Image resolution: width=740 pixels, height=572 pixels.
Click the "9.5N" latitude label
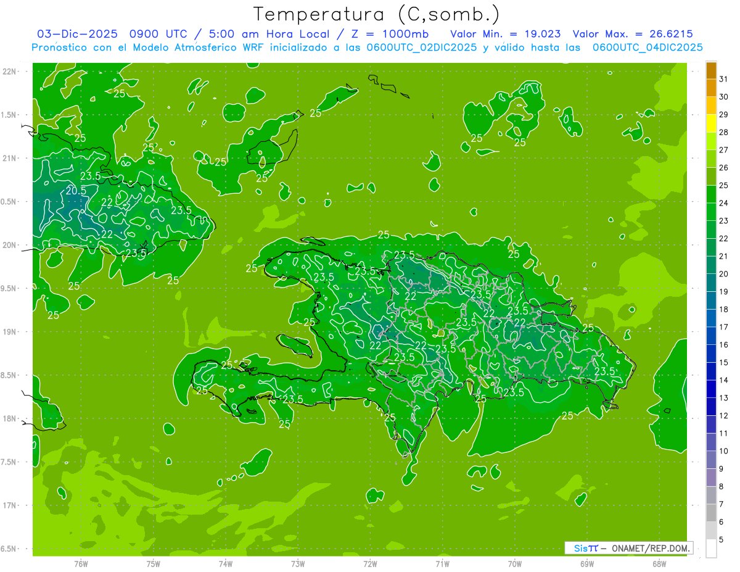[x=9, y=289]
